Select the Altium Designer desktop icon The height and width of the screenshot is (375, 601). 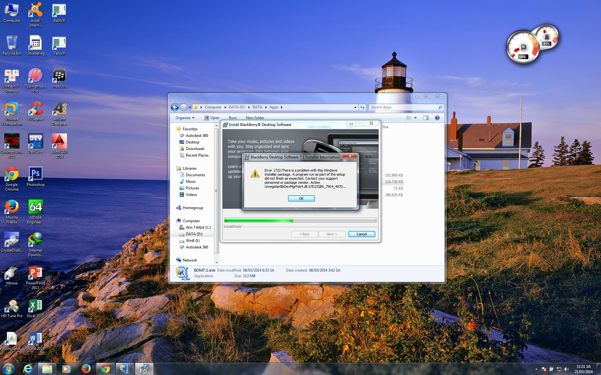tap(59, 113)
